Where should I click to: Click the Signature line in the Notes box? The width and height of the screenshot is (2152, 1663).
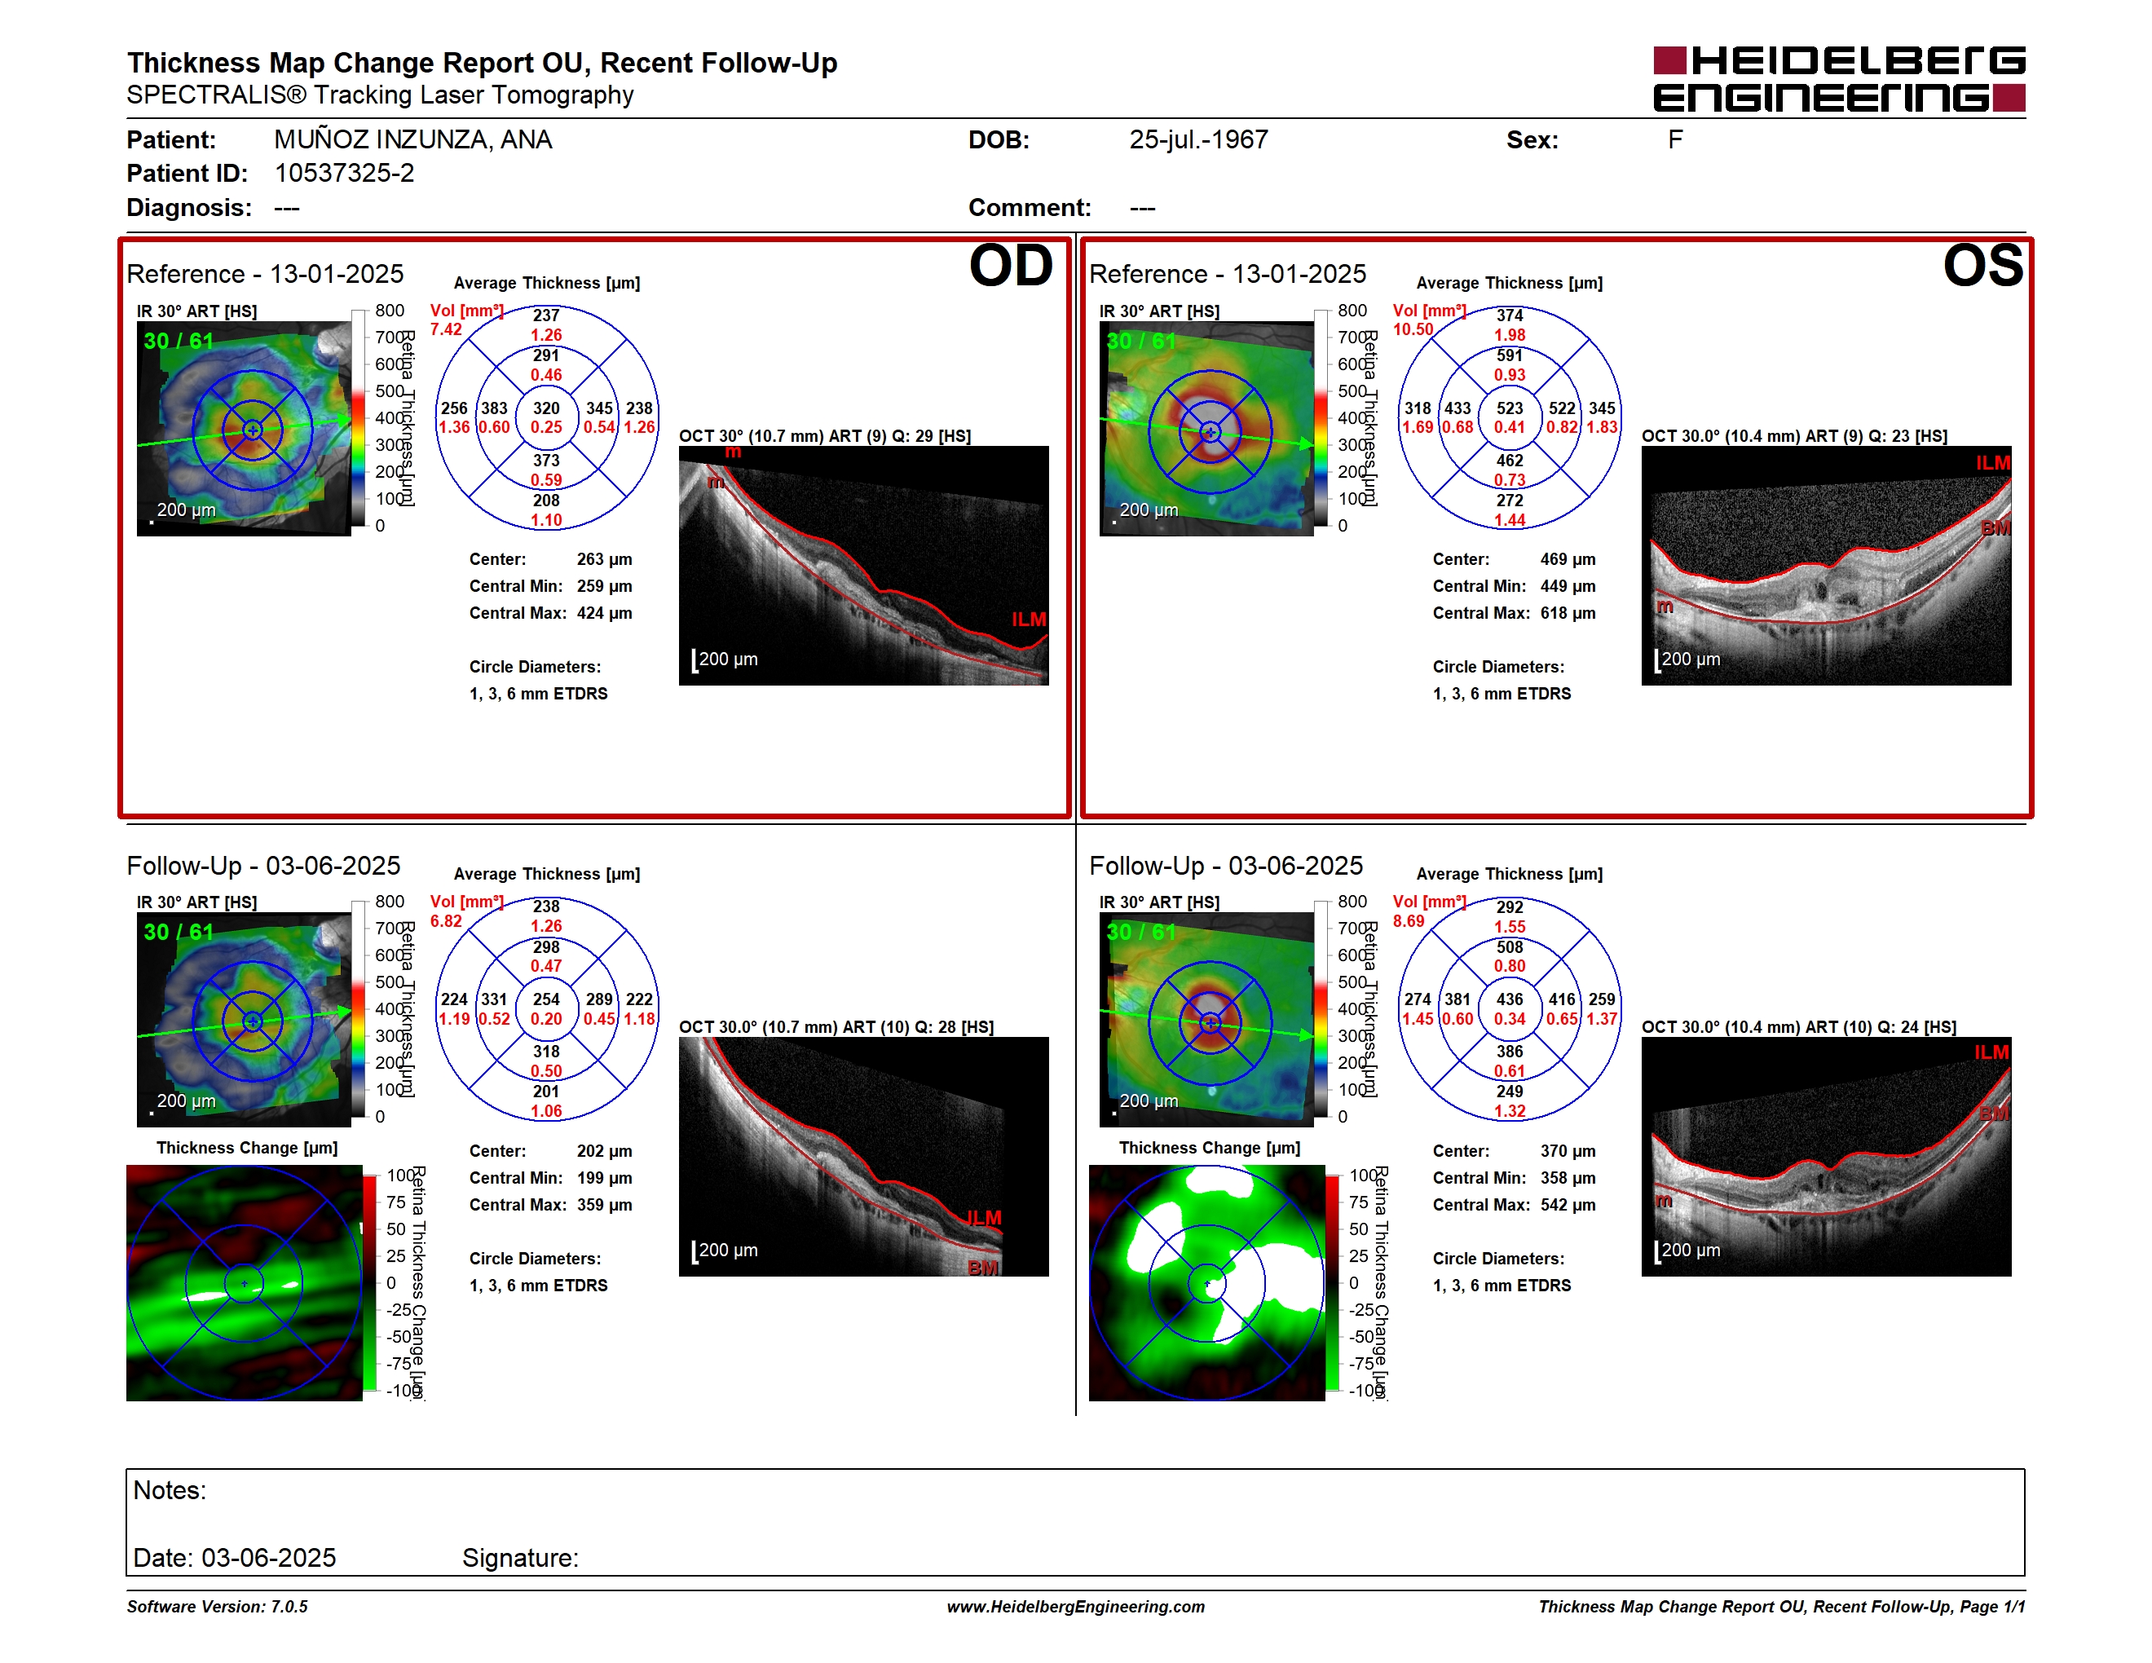(520, 1558)
